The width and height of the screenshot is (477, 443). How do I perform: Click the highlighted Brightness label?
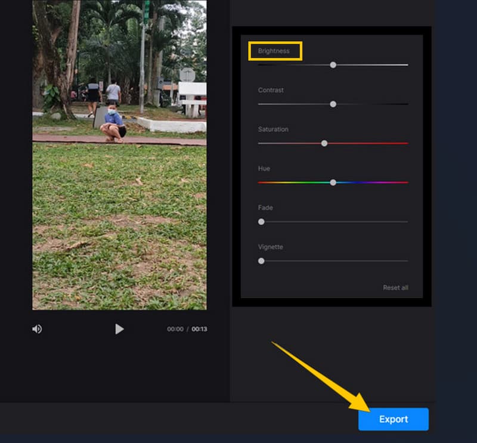coord(274,51)
